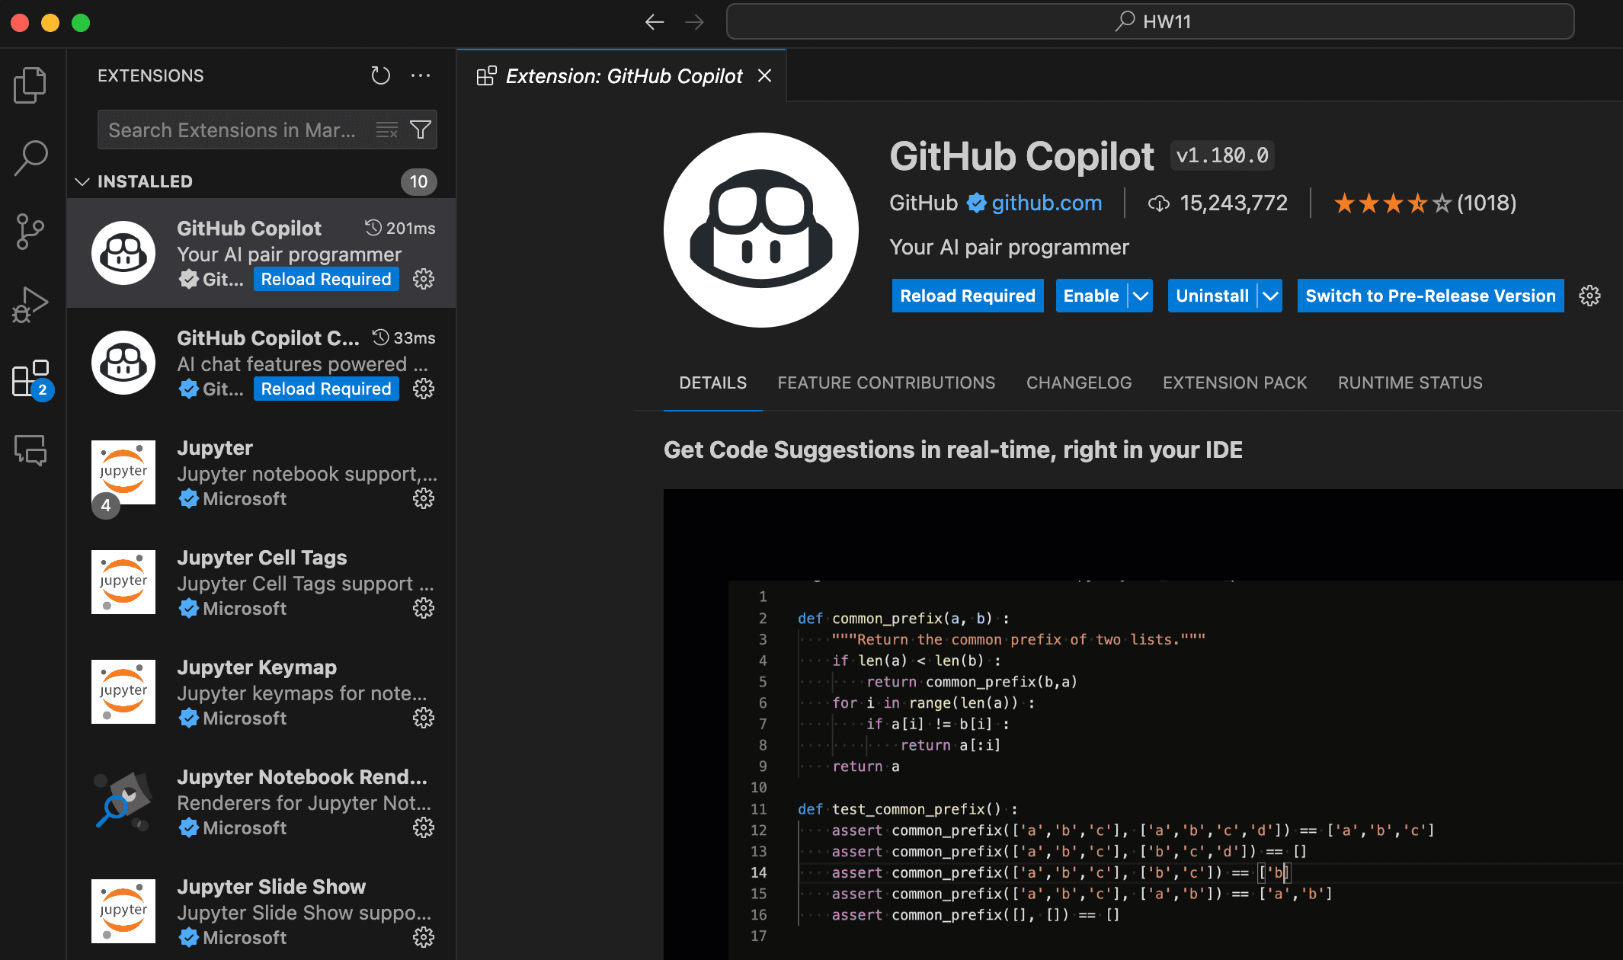
Task: Click the 201ms activation time
Action: click(x=401, y=228)
